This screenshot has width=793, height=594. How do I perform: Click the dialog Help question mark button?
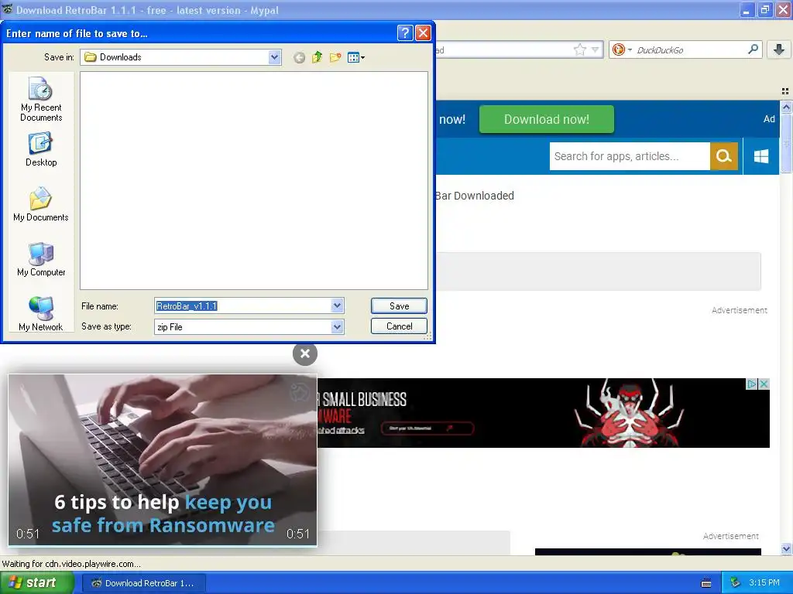405,32
